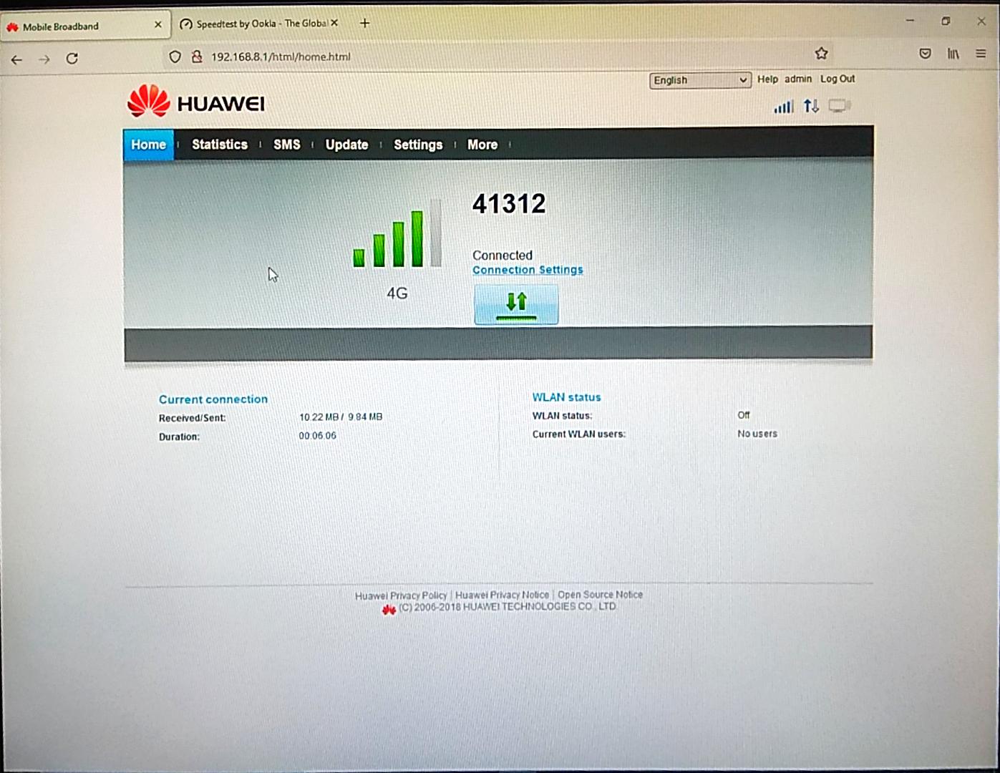Screen dimensions: 1000x773
Task: Open the Pocket save icon
Action: [x=925, y=54]
